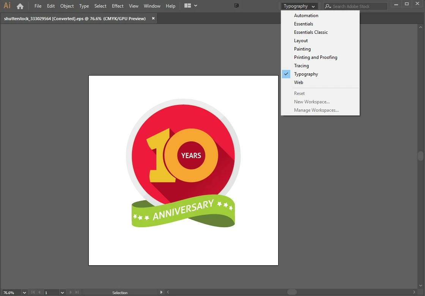Screen dimensions: 425x296
Task: Open the Arrange Documents icon
Action: coord(190,6)
